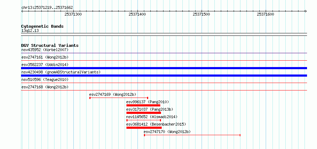
Task: Click the purple line under nsv435952
Action: [164, 53]
